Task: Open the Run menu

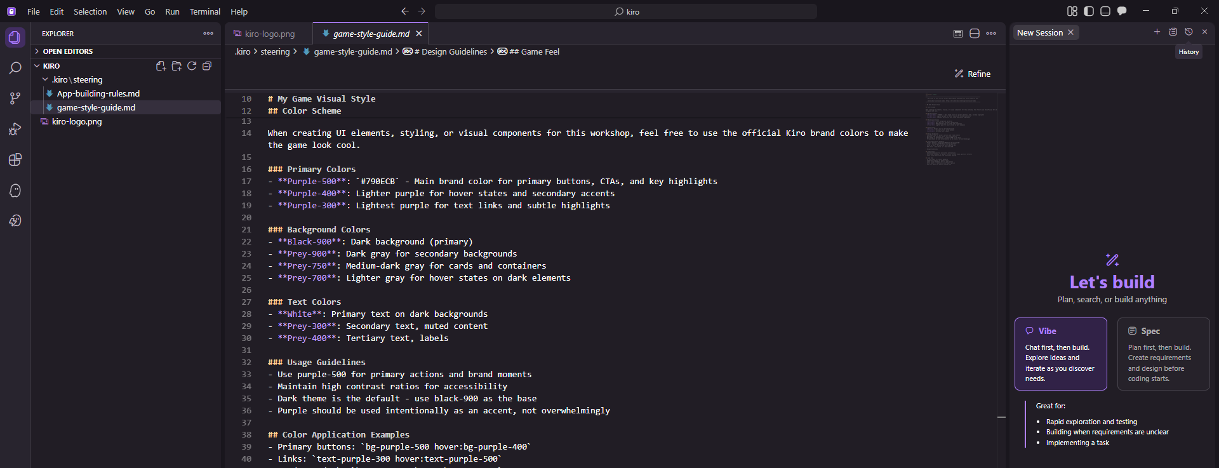Action: [172, 11]
